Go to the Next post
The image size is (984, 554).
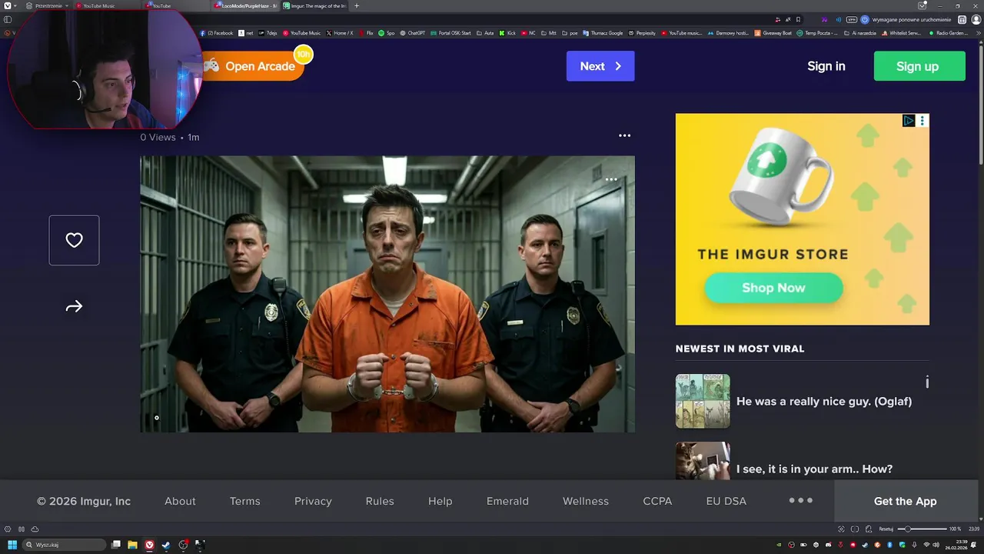click(600, 66)
